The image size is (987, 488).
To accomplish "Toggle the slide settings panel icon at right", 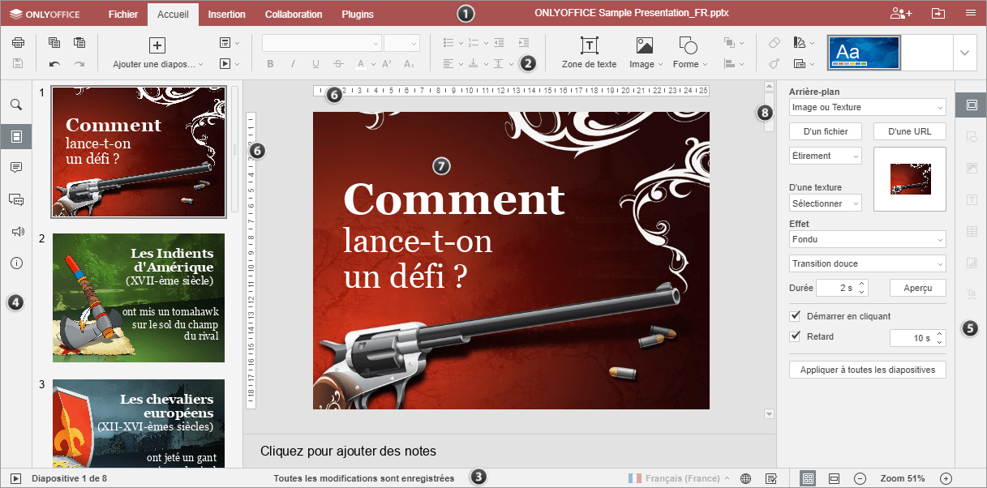I will pos(971,105).
